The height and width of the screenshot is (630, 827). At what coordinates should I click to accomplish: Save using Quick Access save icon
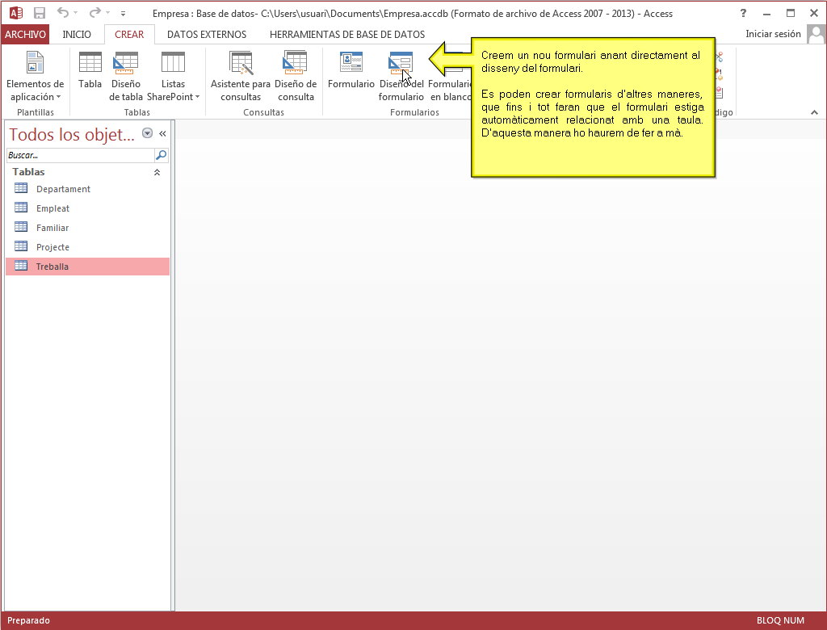pos(39,13)
